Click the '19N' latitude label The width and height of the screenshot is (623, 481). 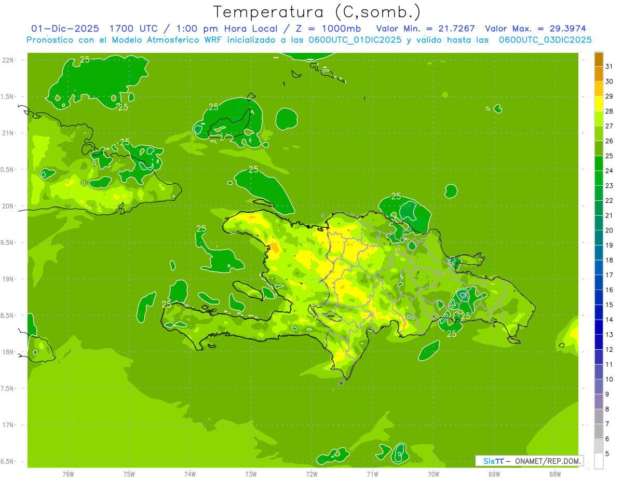click(x=8, y=279)
